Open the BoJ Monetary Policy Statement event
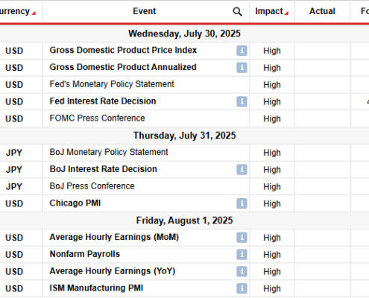Screen dimensions: 369x298 [109, 152]
